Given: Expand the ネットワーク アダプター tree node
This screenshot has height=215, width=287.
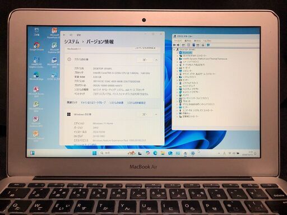Looking at the screenshot, I should pyautogui.click(x=177, y=92).
